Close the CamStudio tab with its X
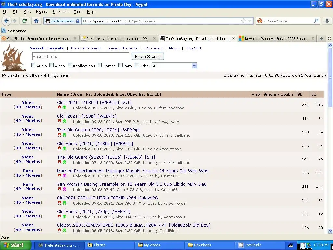 pos(75,38)
